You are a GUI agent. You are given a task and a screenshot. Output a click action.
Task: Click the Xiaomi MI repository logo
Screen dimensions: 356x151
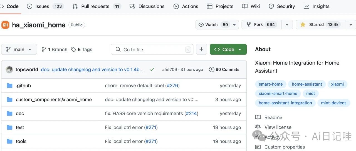[5, 25]
